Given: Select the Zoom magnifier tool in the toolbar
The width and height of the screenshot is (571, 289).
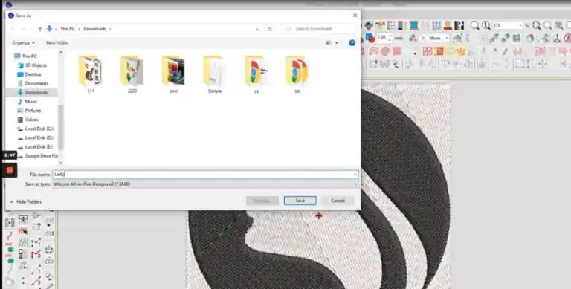Looking at the screenshot, I should (474, 25).
